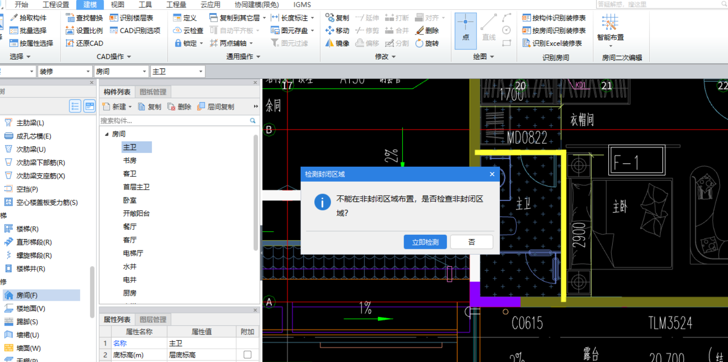Choose 按属性选择 select by attribute
The height and width of the screenshot is (362, 728).
(31, 43)
